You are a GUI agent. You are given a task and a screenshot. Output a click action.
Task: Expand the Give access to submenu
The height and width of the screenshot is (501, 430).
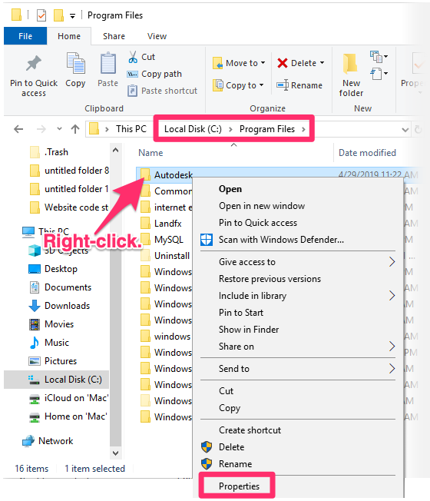pyautogui.click(x=298, y=262)
